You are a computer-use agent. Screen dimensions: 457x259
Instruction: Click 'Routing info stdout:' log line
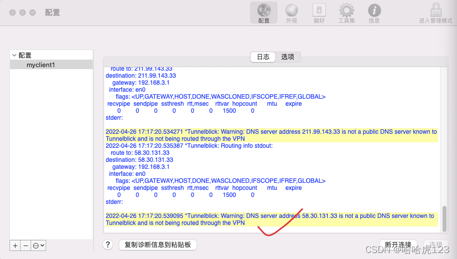click(189, 146)
